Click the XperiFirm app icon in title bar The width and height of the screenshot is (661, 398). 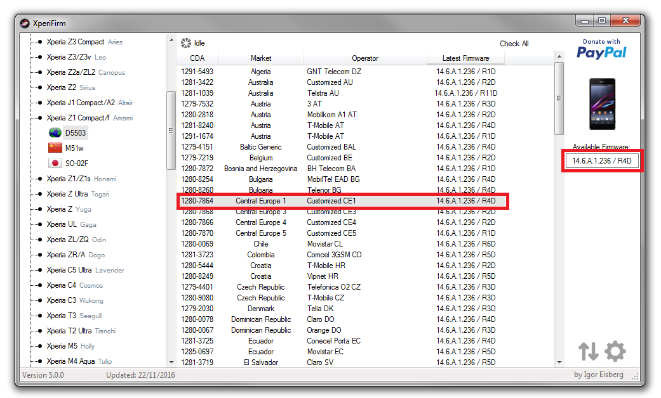pos(25,24)
